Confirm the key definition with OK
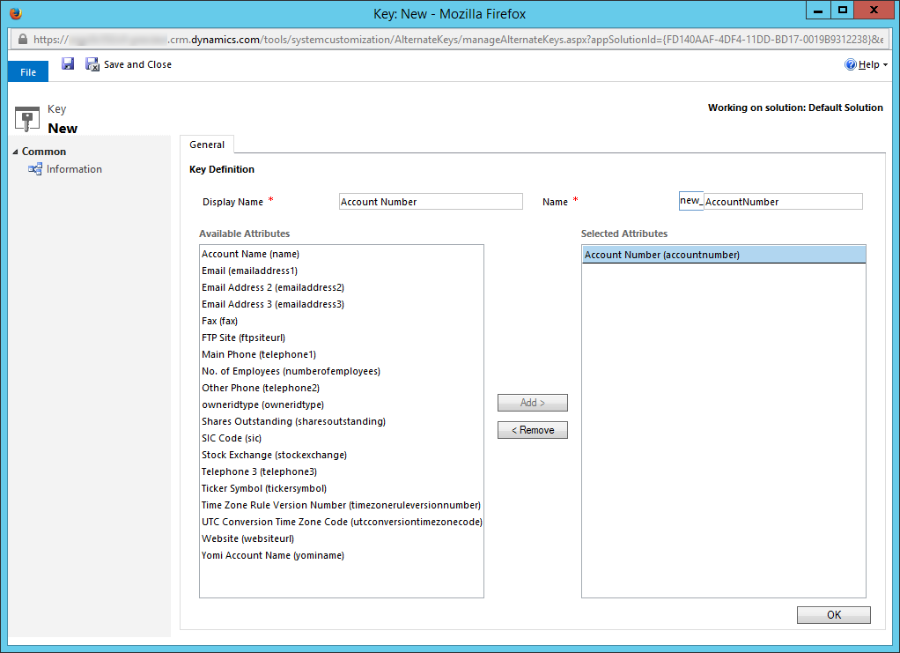 [x=832, y=614]
